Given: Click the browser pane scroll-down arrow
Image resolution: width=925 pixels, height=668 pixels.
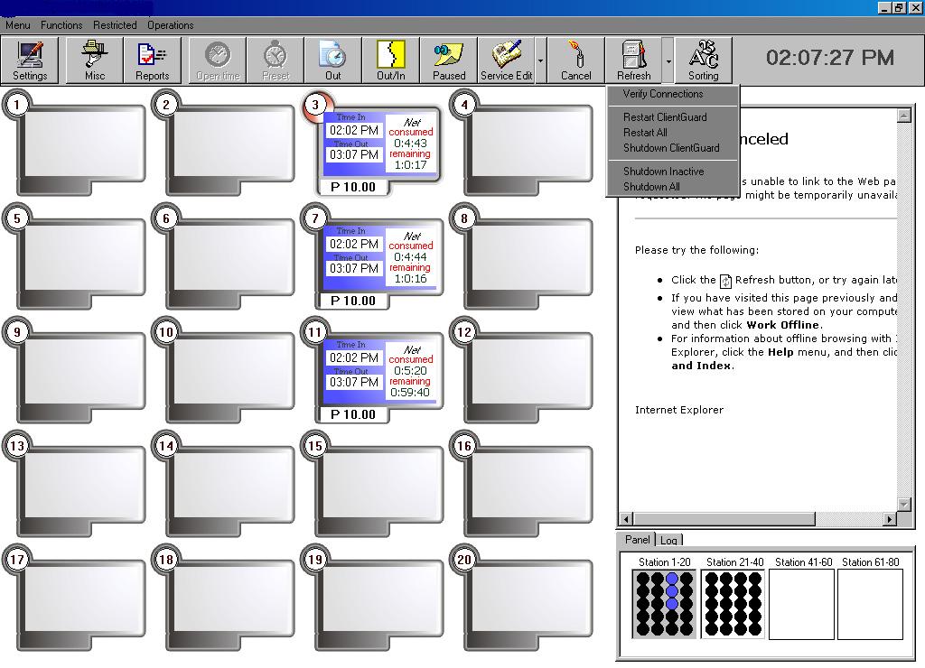Looking at the screenshot, I should (903, 504).
